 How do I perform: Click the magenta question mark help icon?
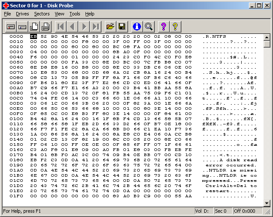[164, 27]
